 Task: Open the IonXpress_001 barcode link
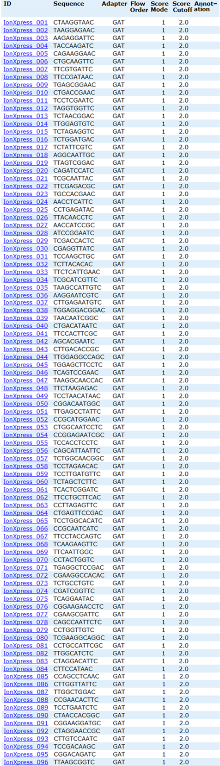25,22
